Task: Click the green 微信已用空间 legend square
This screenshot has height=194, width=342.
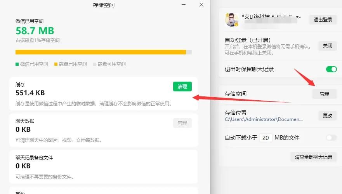Action: [17, 64]
